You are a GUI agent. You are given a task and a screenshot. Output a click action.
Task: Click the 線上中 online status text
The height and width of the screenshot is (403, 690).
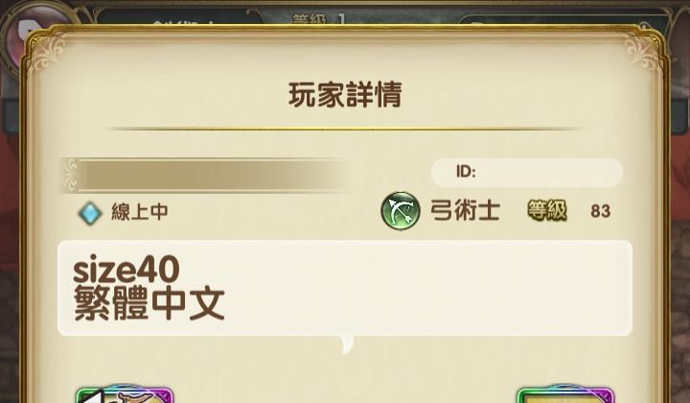140,212
